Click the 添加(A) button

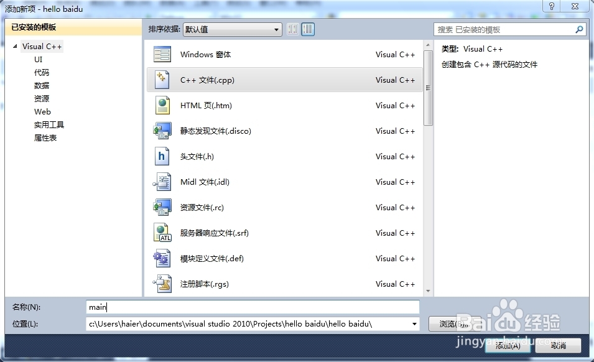click(508, 346)
